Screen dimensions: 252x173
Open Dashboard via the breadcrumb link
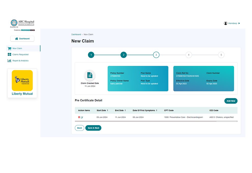(76, 34)
